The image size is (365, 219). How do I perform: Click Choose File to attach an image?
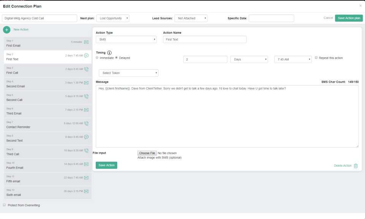tap(147, 153)
